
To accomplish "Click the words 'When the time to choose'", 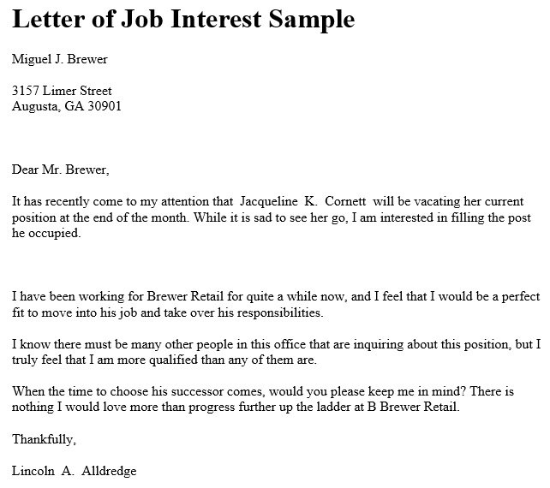I will [x=80, y=391].
